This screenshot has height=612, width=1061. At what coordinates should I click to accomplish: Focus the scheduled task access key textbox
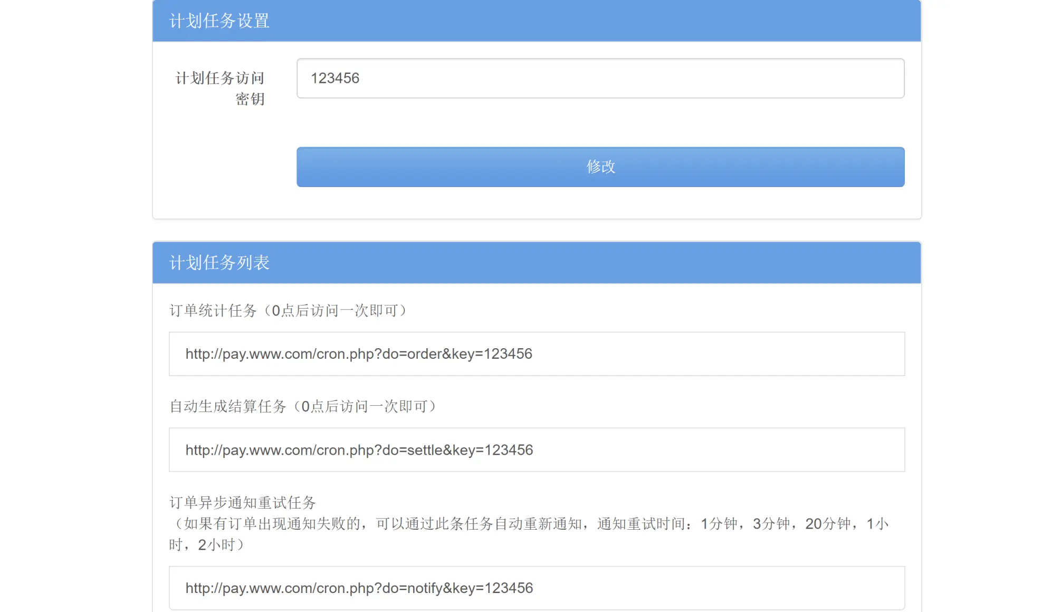point(600,78)
